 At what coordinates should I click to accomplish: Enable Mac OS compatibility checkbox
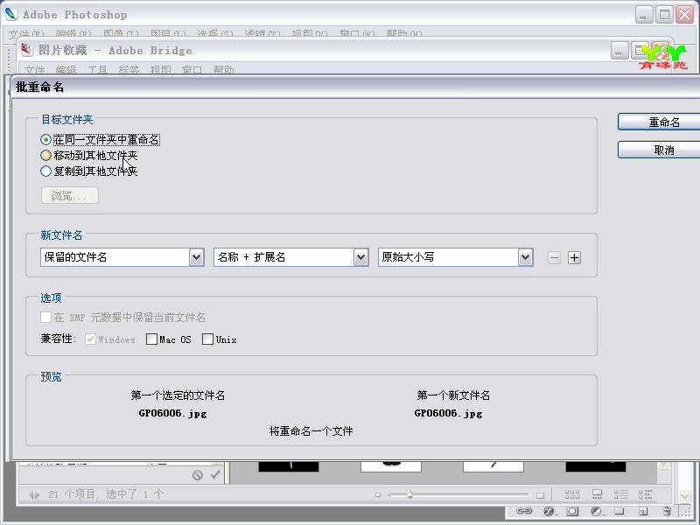151,339
